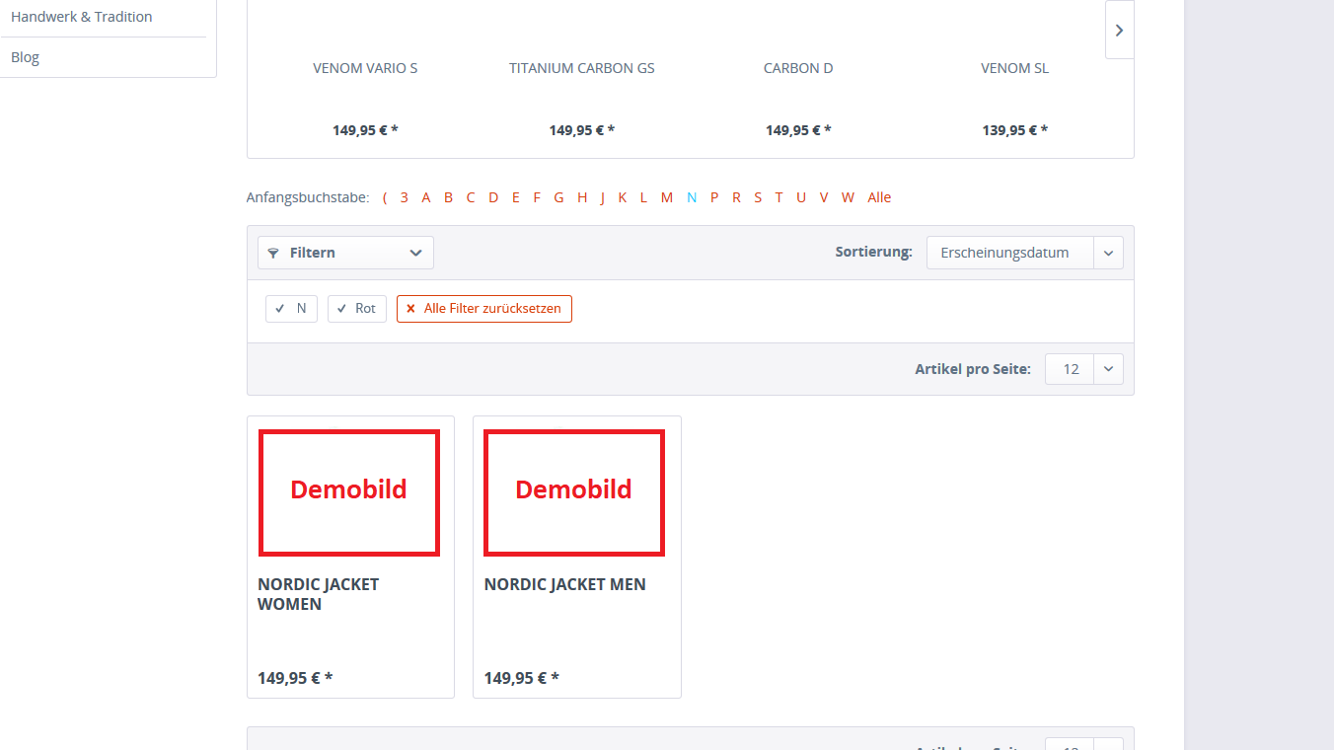This screenshot has width=1334, height=750.
Task: Click price of Titanium Carbon GS
Action: (582, 130)
